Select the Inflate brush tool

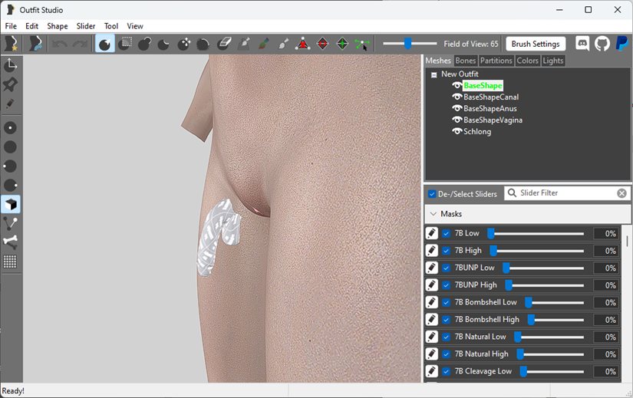click(144, 44)
